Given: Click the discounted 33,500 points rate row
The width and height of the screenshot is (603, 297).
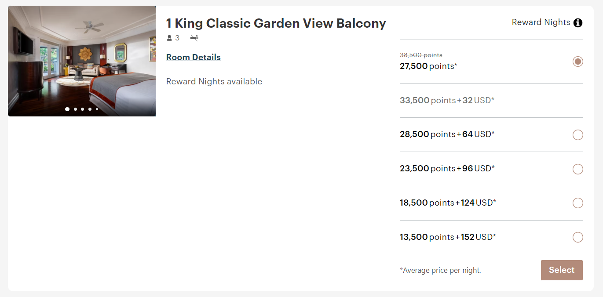Looking at the screenshot, I should [446, 100].
